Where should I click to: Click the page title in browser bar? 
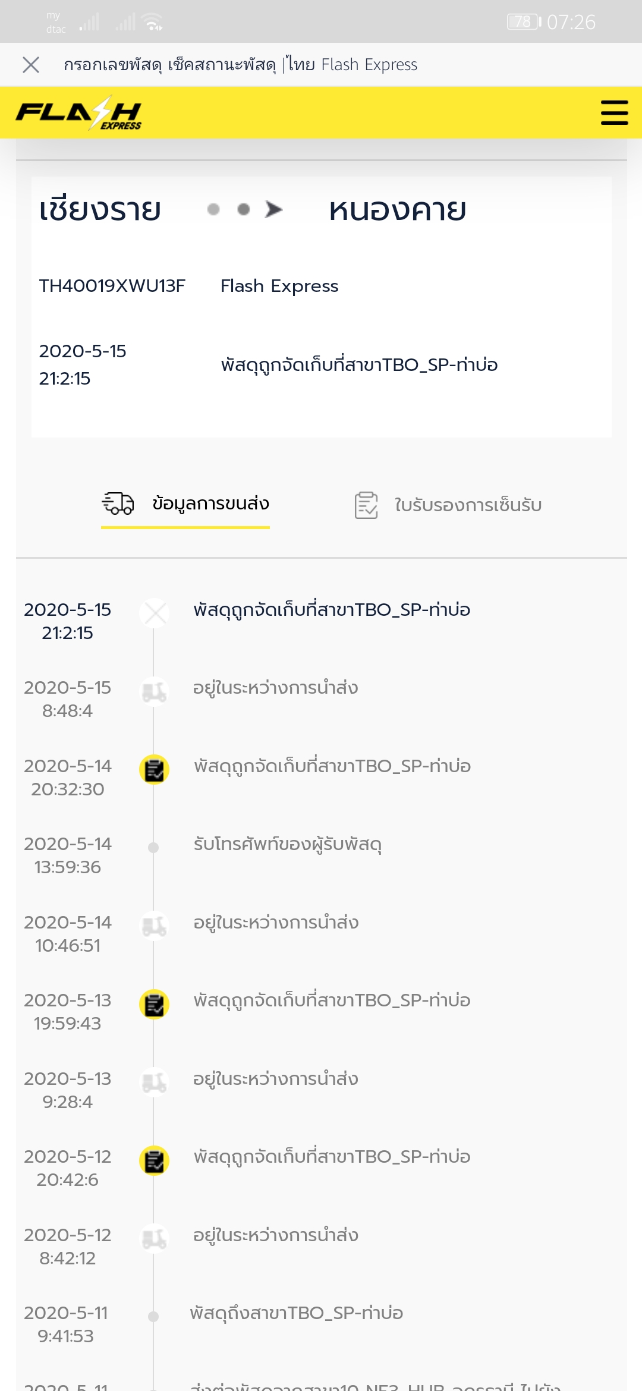tap(240, 64)
